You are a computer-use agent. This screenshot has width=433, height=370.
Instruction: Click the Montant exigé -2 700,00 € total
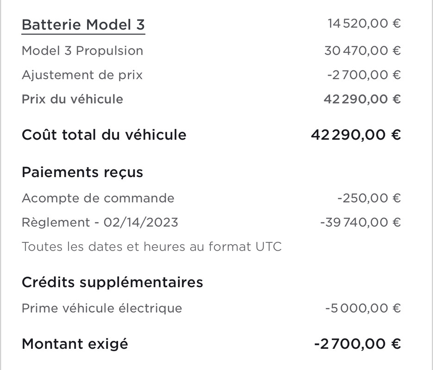[358, 344]
